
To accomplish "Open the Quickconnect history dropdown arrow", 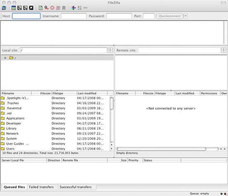I will coord(186,16).
